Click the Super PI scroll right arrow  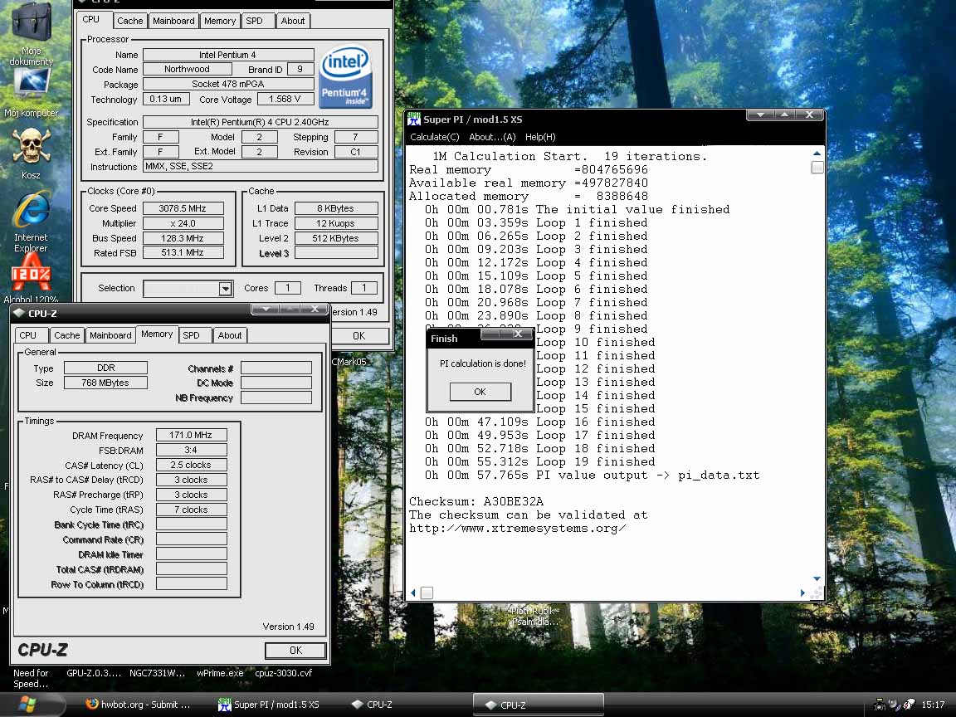(802, 593)
